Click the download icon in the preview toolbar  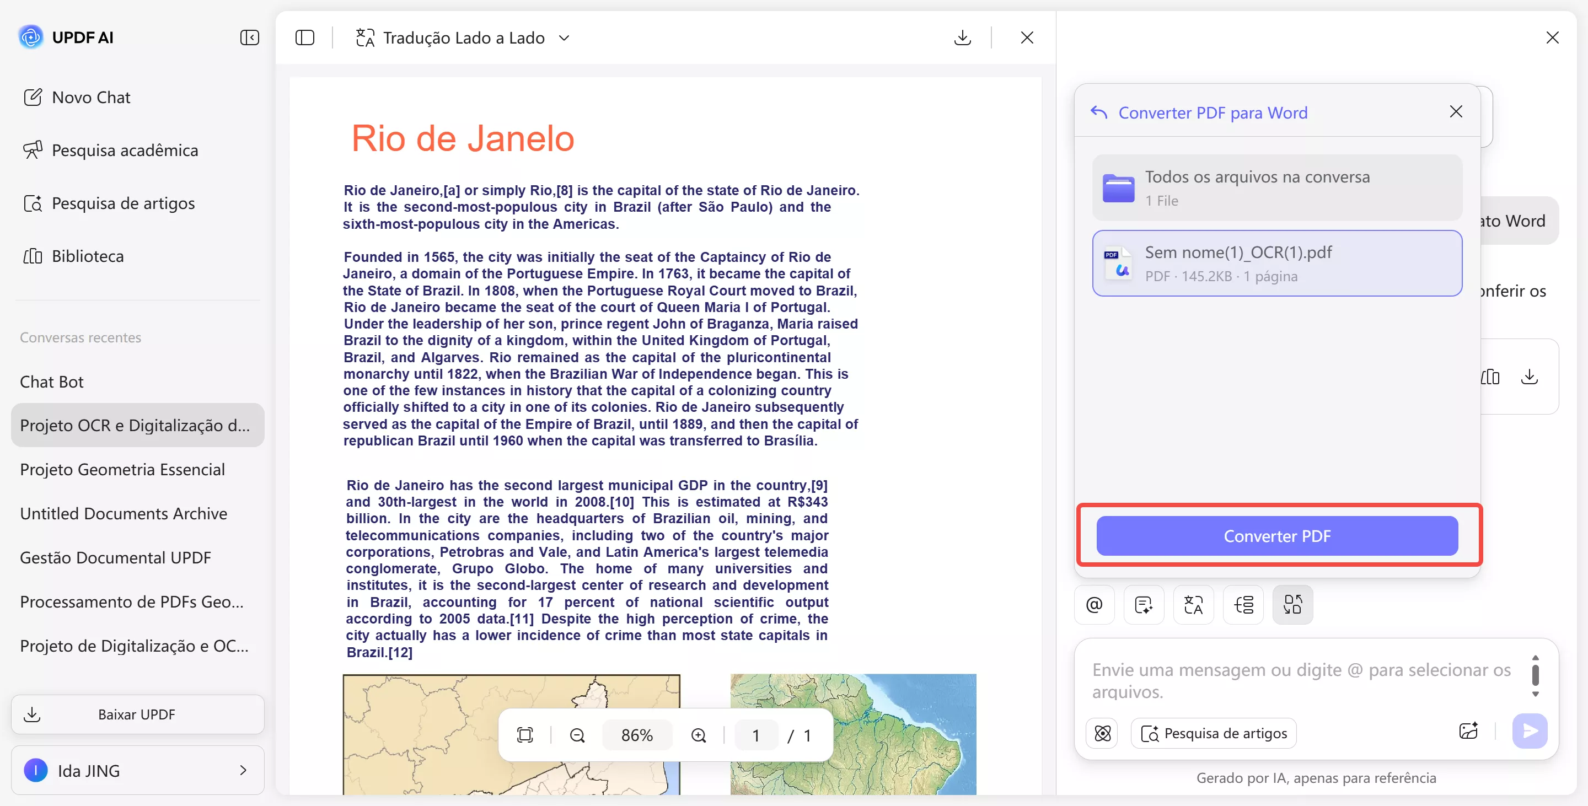(962, 37)
